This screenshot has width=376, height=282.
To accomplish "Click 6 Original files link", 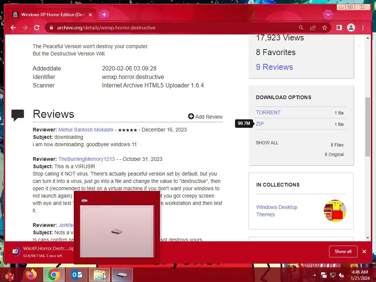I will point(334,155).
